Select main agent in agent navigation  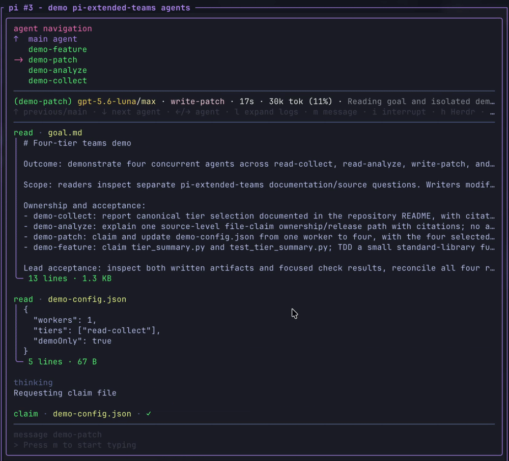[x=52, y=39]
